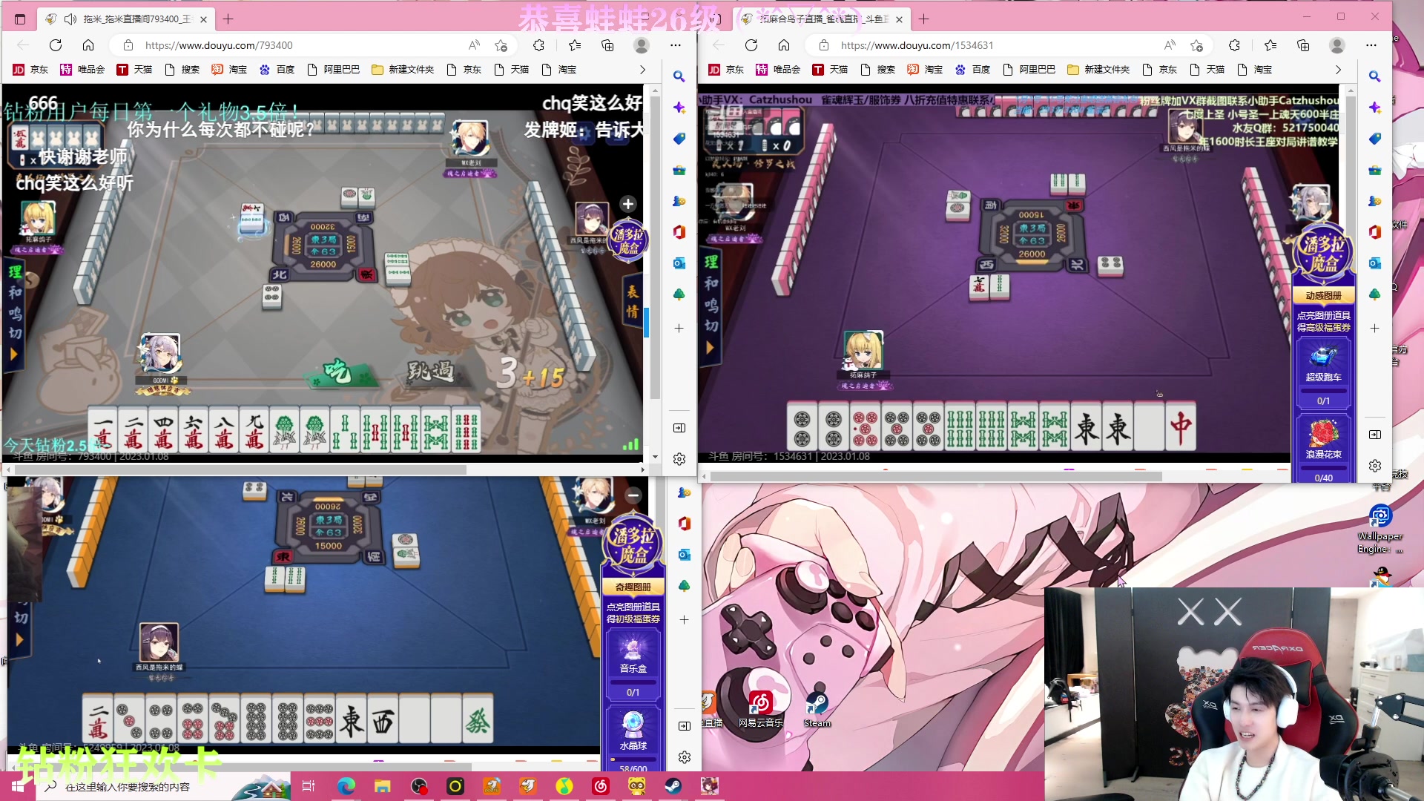
Task: Toggle sidebar hide button in left browser
Action: pos(679,428)
